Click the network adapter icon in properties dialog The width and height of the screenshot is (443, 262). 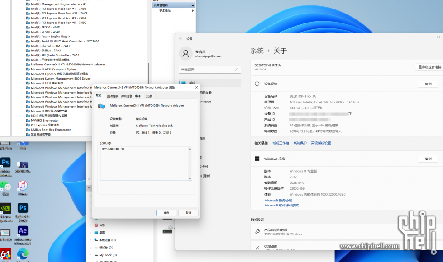pos(101,106)
